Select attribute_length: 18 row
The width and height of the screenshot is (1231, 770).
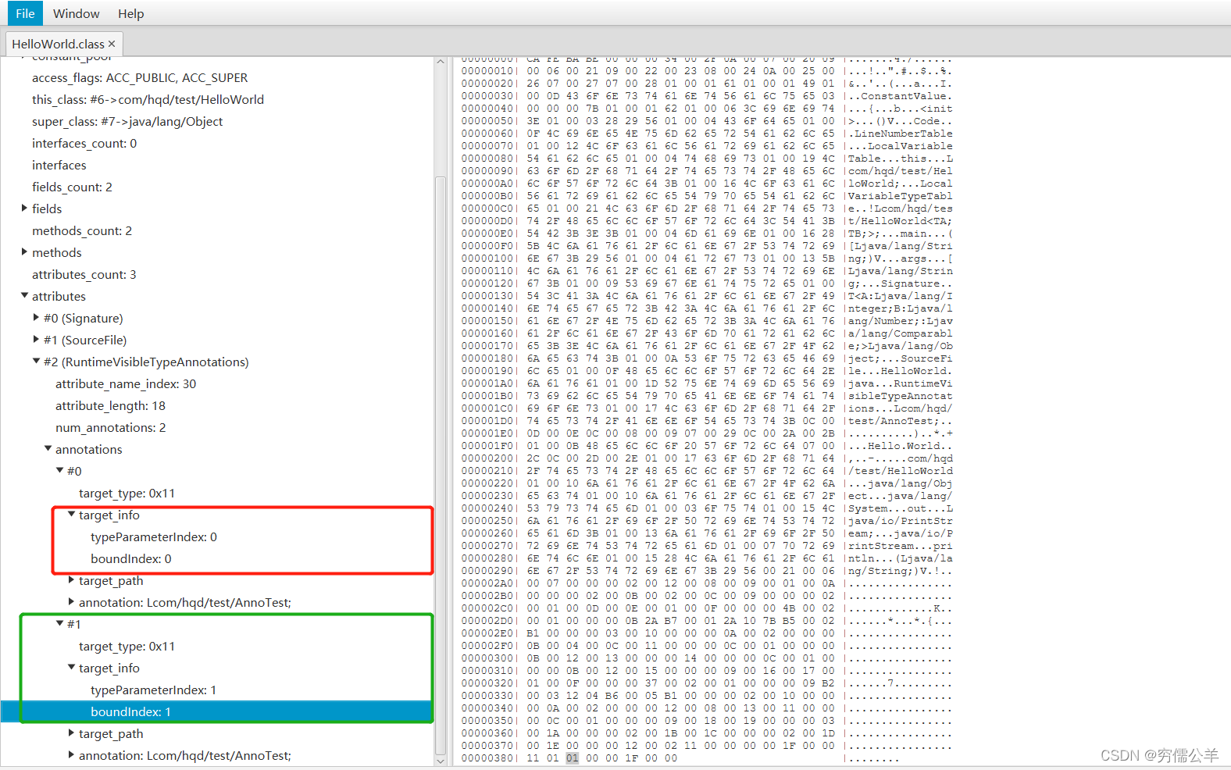[x=110, y=405]
